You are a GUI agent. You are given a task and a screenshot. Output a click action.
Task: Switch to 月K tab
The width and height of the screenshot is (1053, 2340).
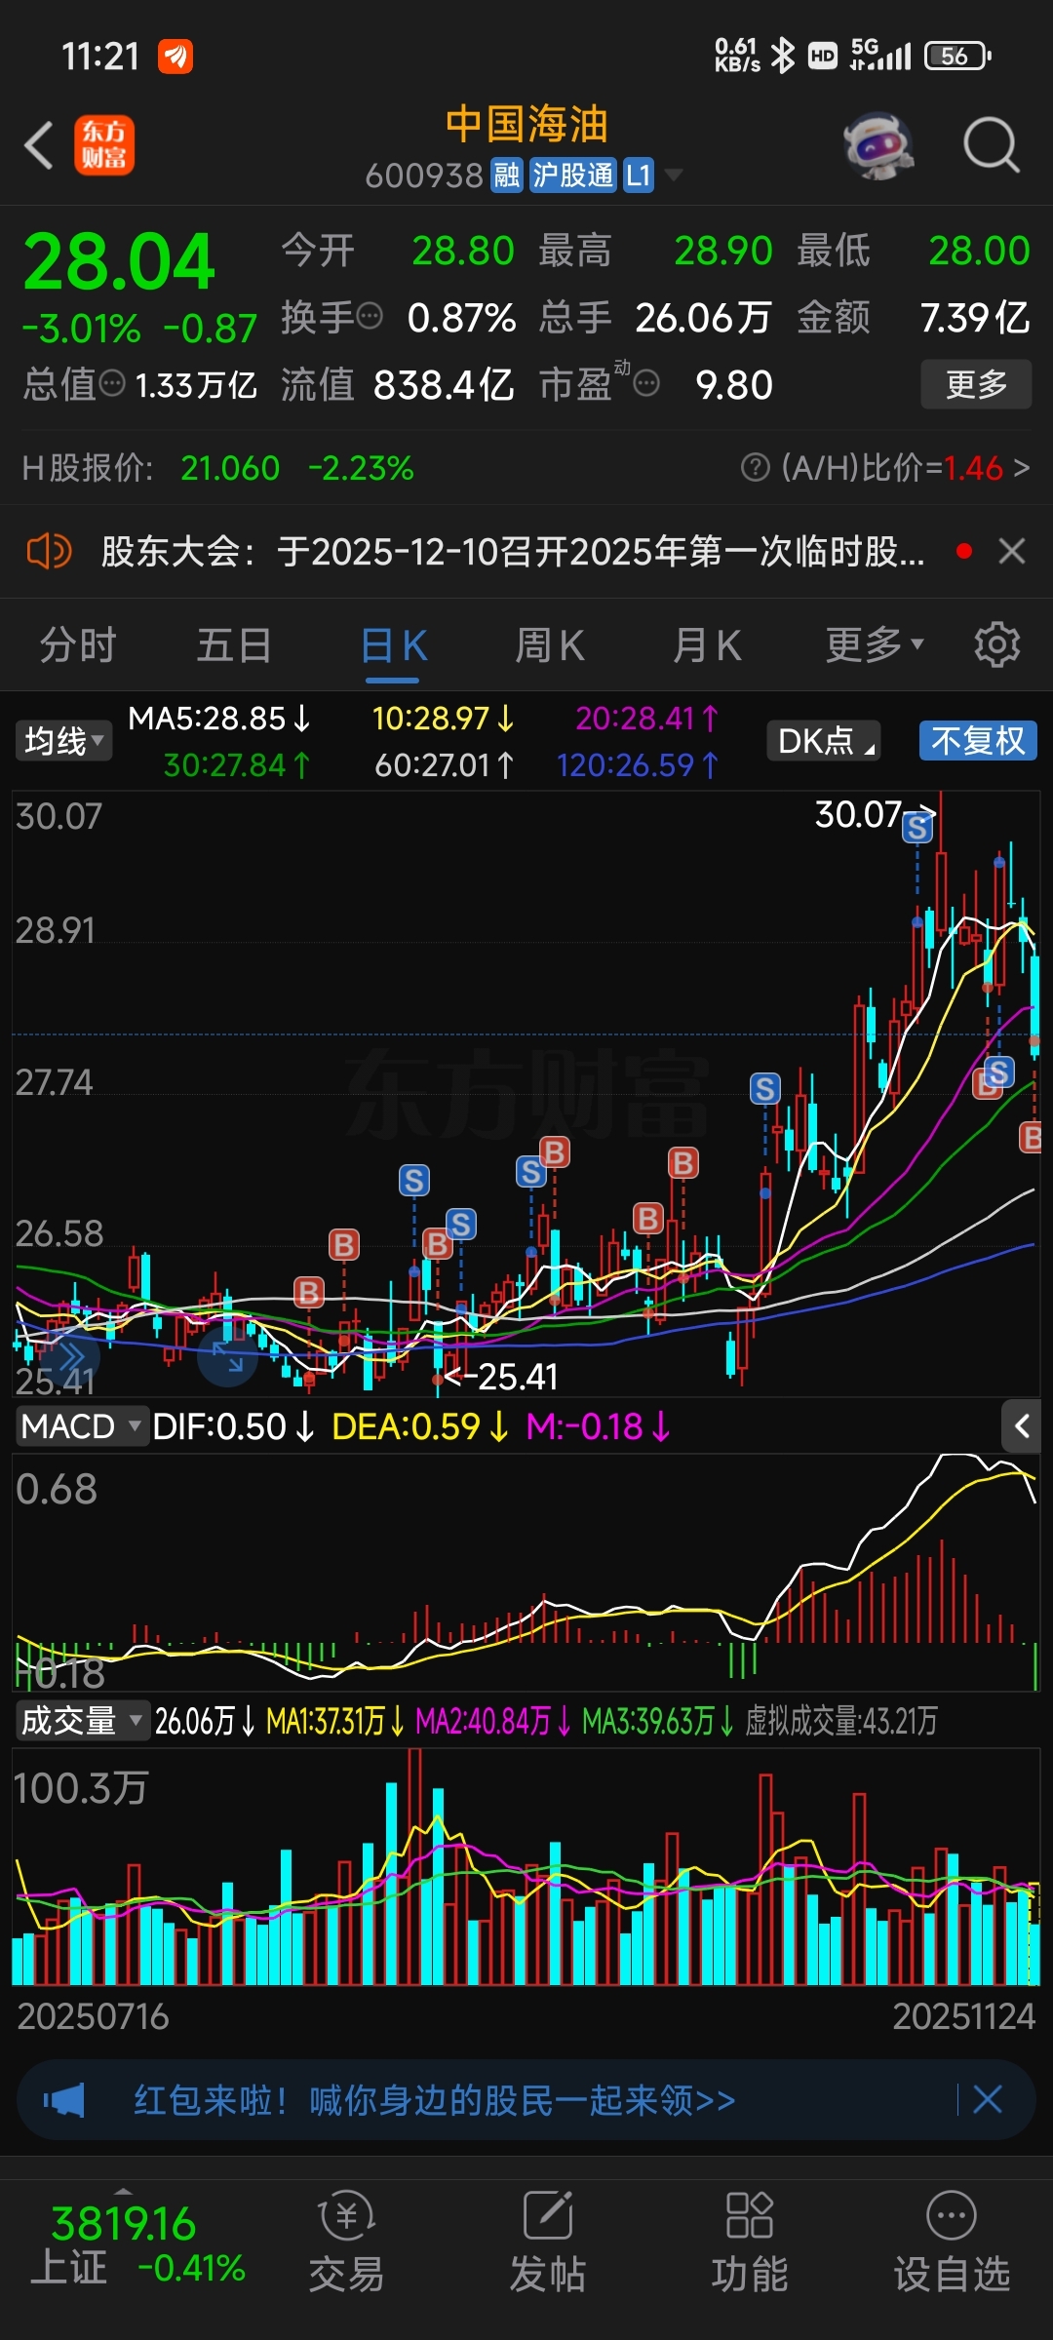(x=707, y=645)
